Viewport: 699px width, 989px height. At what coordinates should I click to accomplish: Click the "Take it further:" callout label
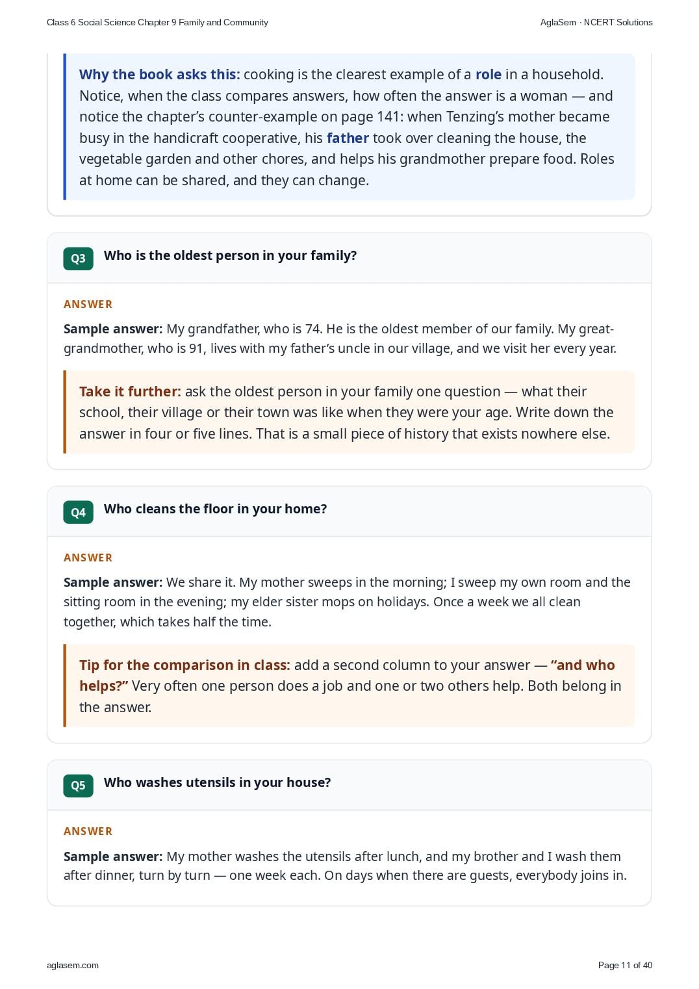tap(130, 391)
